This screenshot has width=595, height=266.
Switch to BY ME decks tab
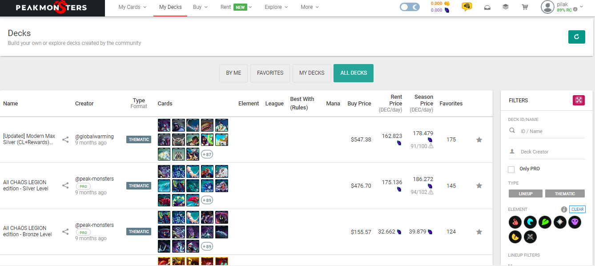point(233,73)
